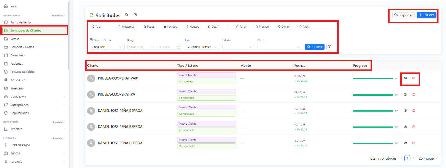Click the Links de Pagos dollar icon
The height and width of the screenshot is (168, 446).
tap(6, 145)
